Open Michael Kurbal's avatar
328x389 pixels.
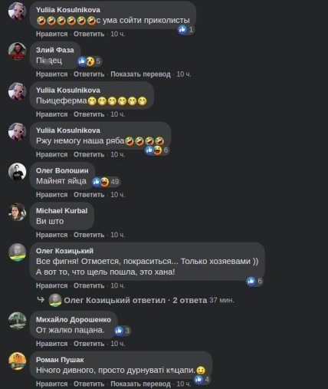(x=17, y=212)
